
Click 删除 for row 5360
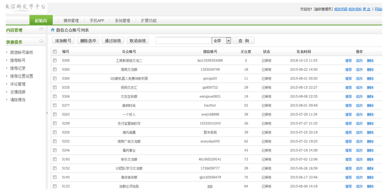(370, 79)
